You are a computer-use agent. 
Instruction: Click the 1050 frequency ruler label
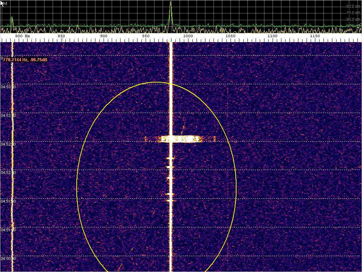coord(230,36)
